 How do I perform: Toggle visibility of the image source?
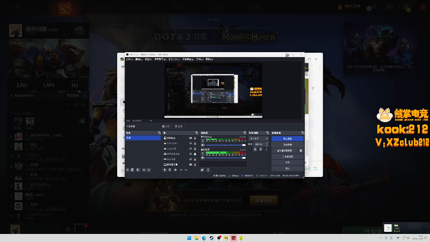click(x=191, y=138)
